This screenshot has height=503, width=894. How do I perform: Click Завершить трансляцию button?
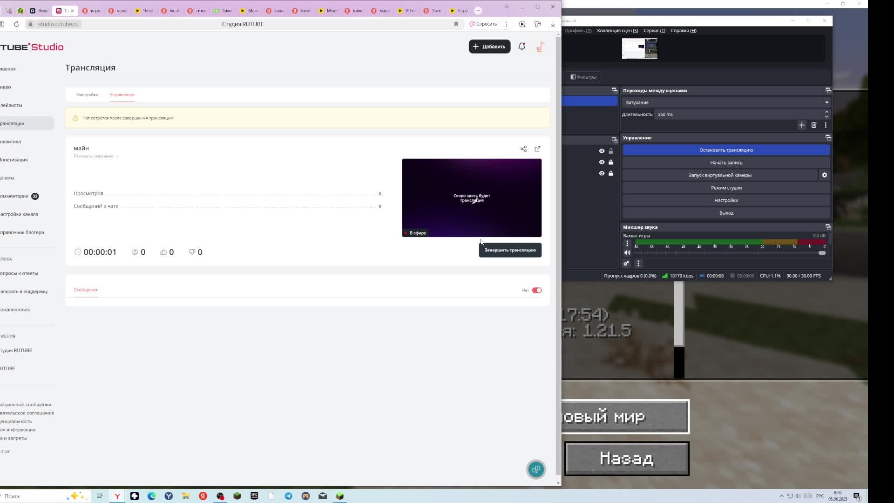pos(509,250)
